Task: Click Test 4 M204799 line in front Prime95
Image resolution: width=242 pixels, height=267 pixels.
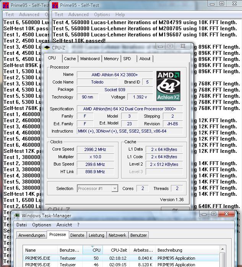Action: (145, 22)
